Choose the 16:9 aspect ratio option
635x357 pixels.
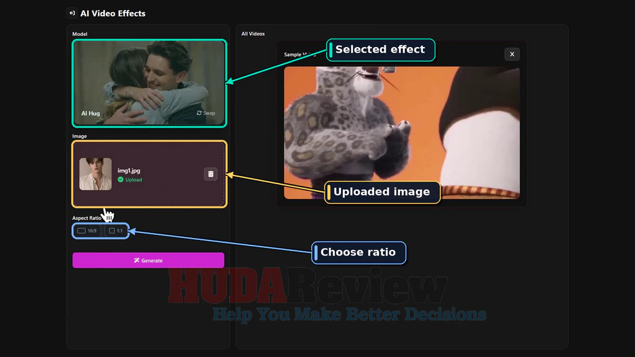coord(87,231)
